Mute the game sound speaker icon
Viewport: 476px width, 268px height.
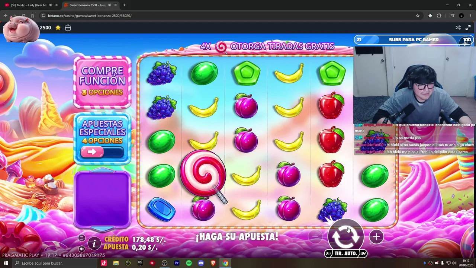[x=82, y=249]
